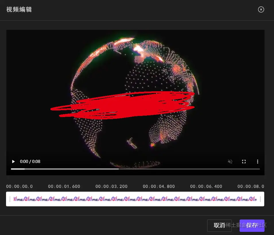Image resolution: width=274 pixels, height=235 pixels.
Task: Click the video preview of the globe
Action: click(x=135, y=92)
